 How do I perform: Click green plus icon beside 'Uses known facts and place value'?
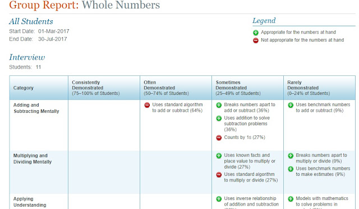click(x=219, y=156)
